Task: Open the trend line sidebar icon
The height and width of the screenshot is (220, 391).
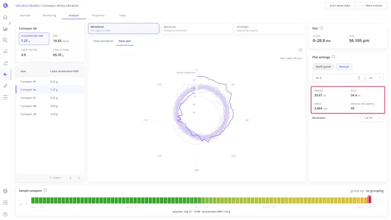Action: pos(5,63)
